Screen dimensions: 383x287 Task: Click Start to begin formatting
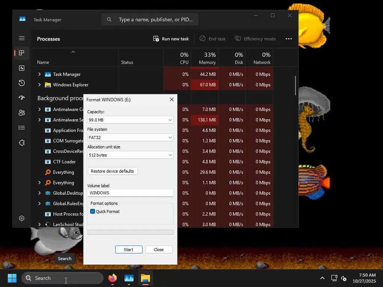pos(129,249)
